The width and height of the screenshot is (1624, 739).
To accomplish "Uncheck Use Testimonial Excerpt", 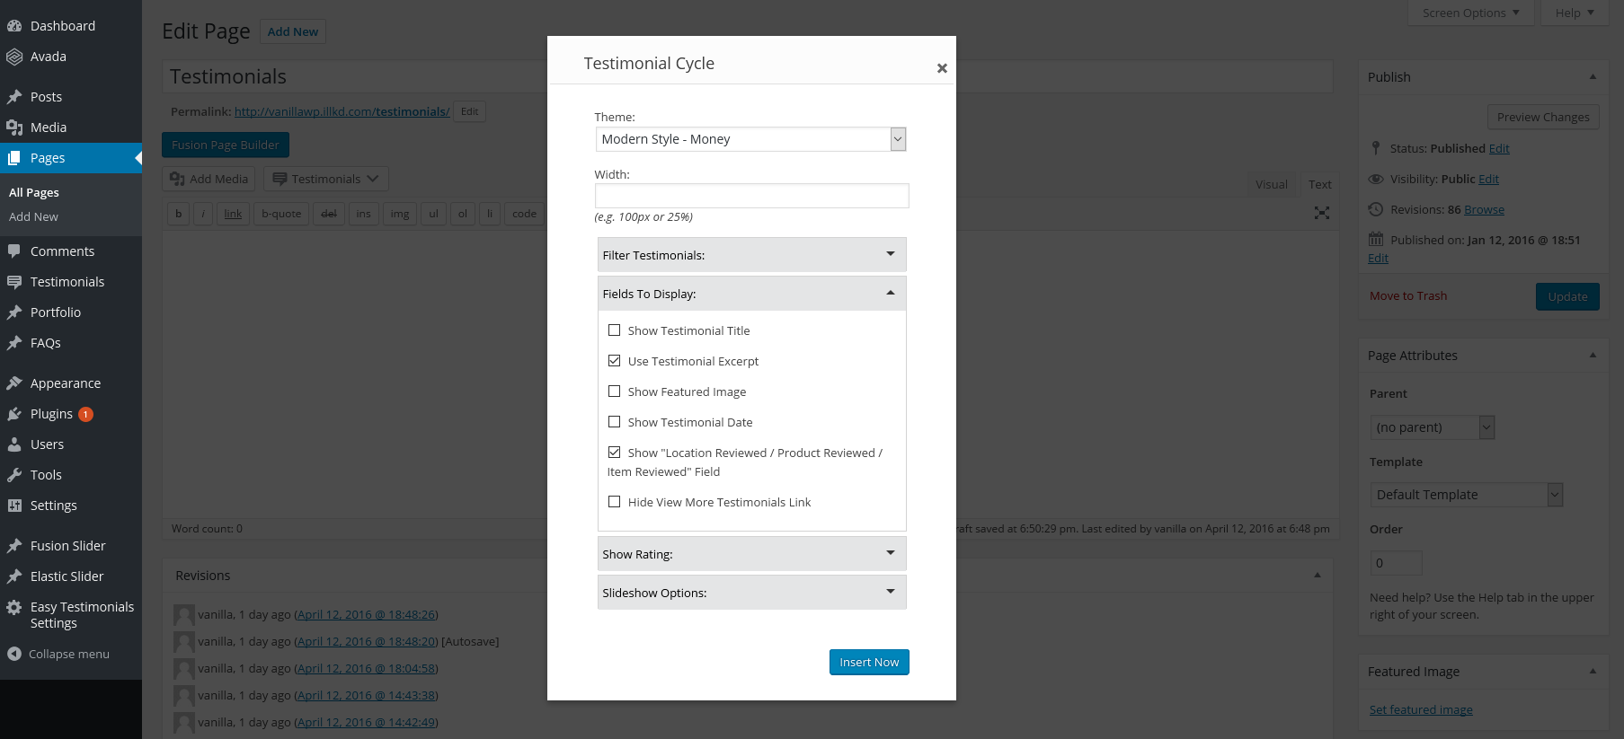I will [615, 361].
